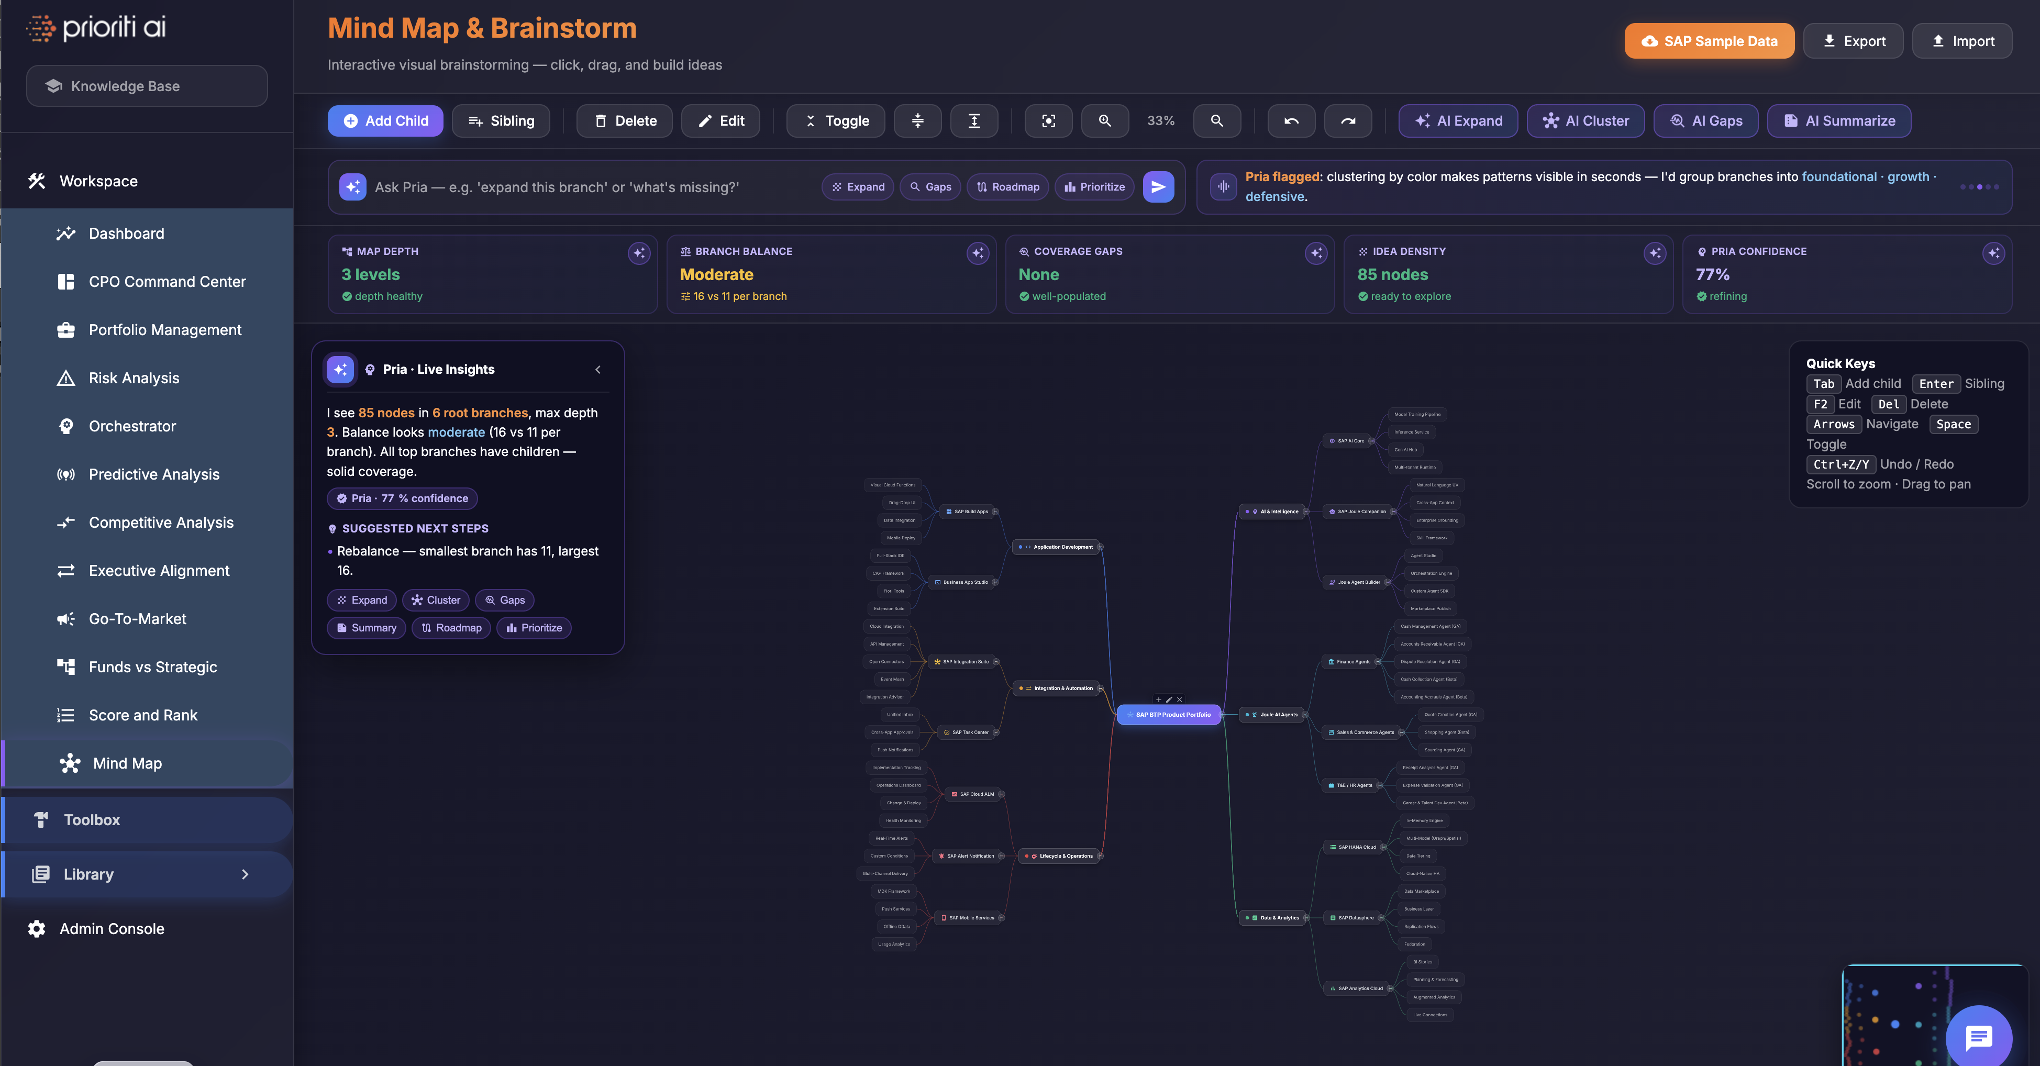Click the plus icon above SAP BTP node
2040x1066 pixels.
[x=1159, y=700]
